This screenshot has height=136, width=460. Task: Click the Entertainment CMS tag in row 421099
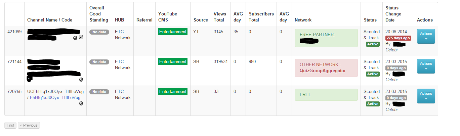click(173, 32)
